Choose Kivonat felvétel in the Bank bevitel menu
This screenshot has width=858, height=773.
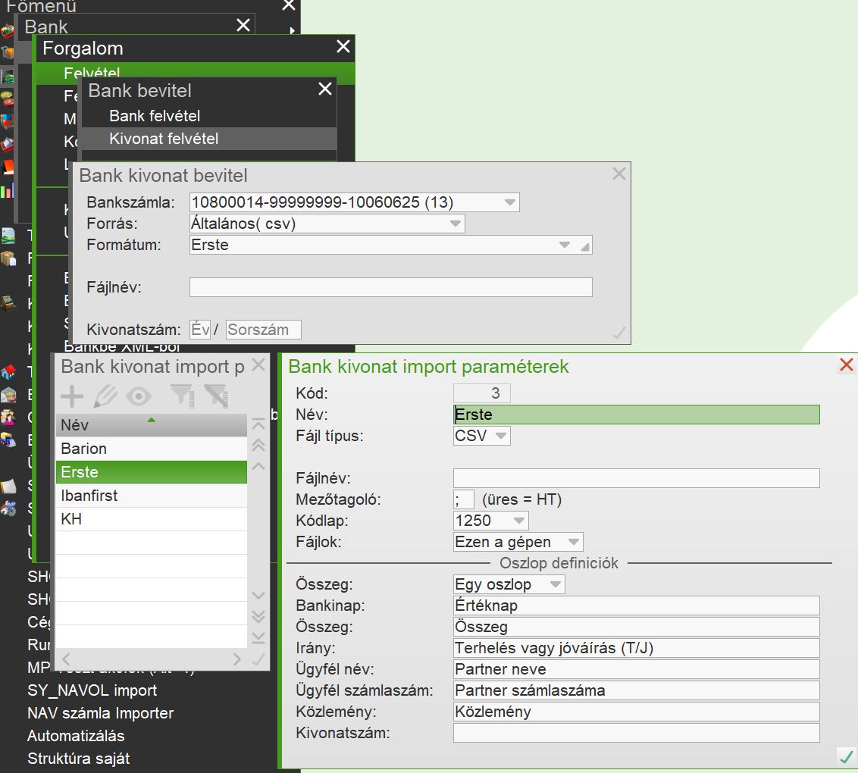(x=209, y=139)
